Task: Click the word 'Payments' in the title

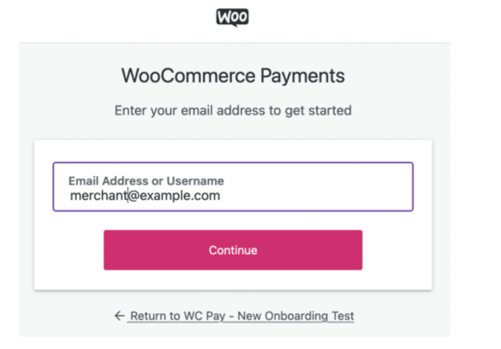Action: [303, 76]
